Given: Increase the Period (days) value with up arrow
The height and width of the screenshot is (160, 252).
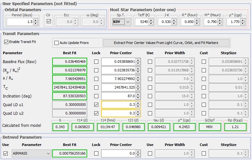Looking at the screenshot, I should tap(36, 20).
